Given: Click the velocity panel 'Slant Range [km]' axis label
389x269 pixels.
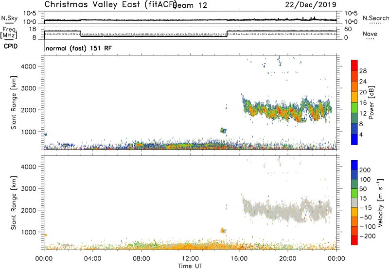Looking at the screenshot, I should 14,203.
